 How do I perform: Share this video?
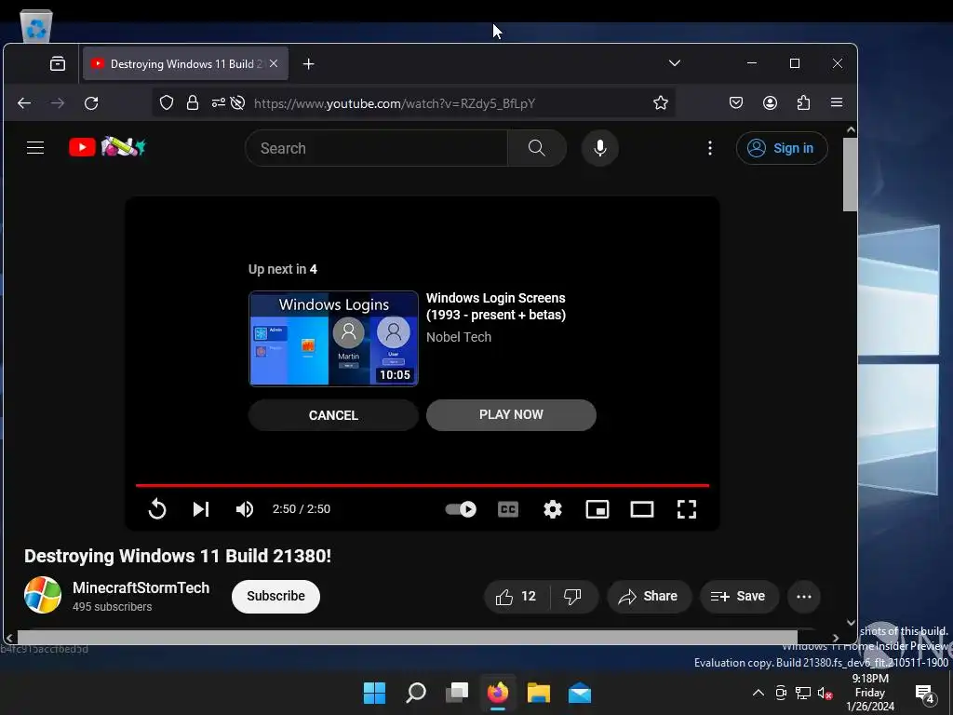(x=649, y=597)
